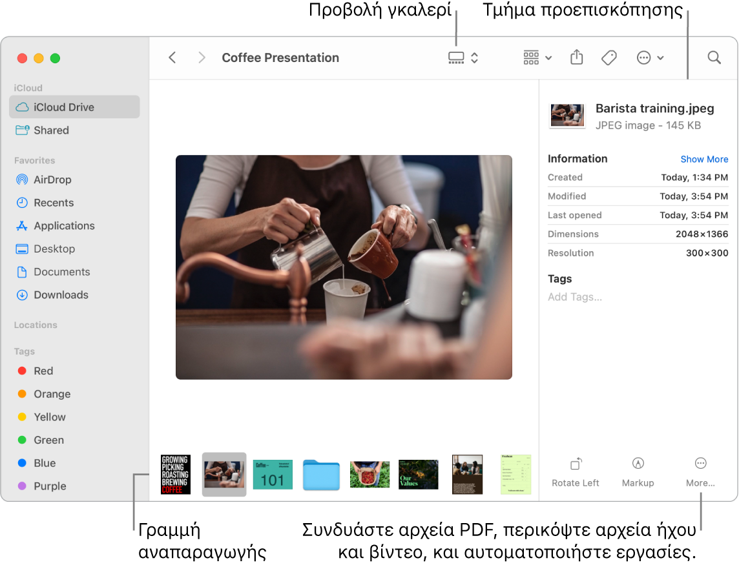Click the back navigation arrow

[172, 57]
